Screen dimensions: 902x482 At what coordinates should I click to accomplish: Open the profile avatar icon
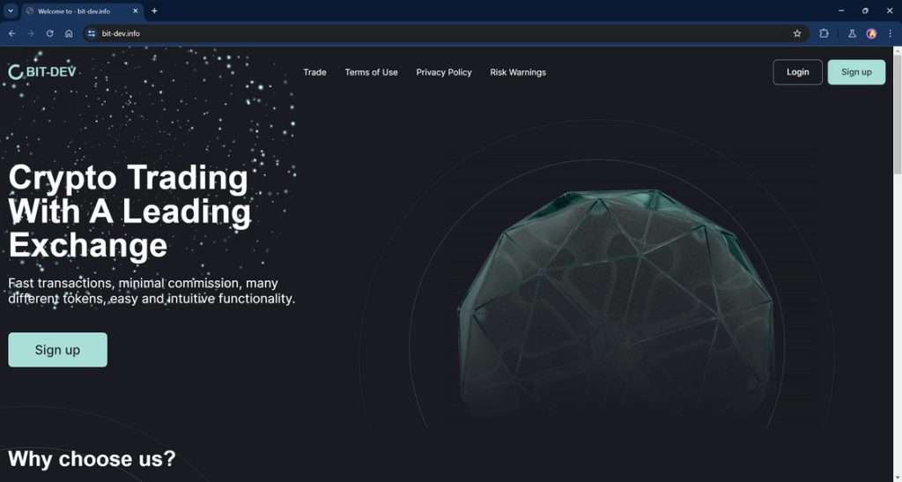(871, 33)
